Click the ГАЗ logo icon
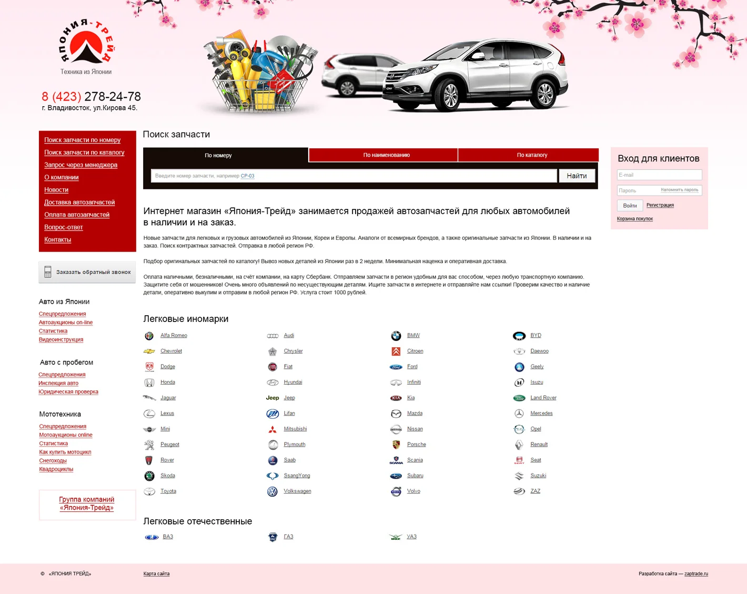The height and width of the screenshot is (594, 747). pyautogui.click(x=272, y=537)
